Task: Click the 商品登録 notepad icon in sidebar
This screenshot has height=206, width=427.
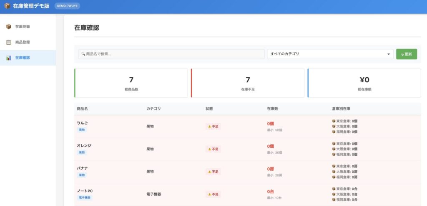Action: pyautogui.click(x=9, y=42)
